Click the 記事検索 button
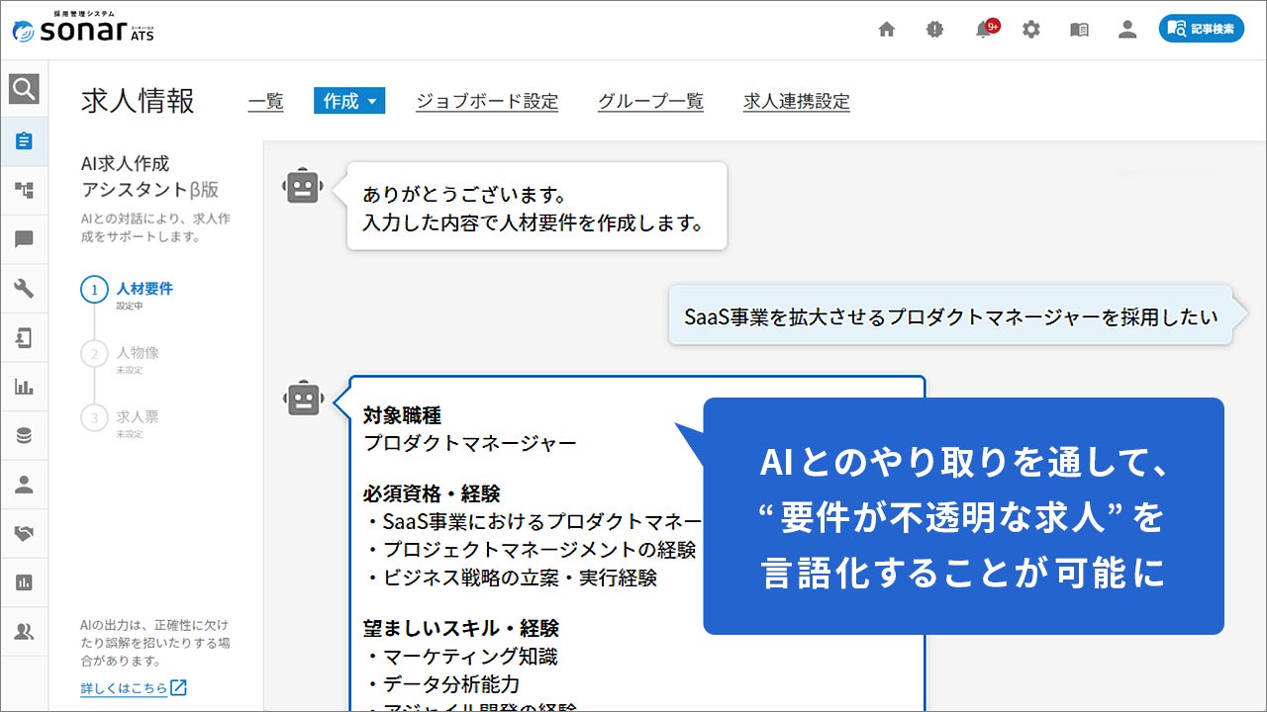The height and width of the screenshot is (712, 1267). tap(1201, 29)
